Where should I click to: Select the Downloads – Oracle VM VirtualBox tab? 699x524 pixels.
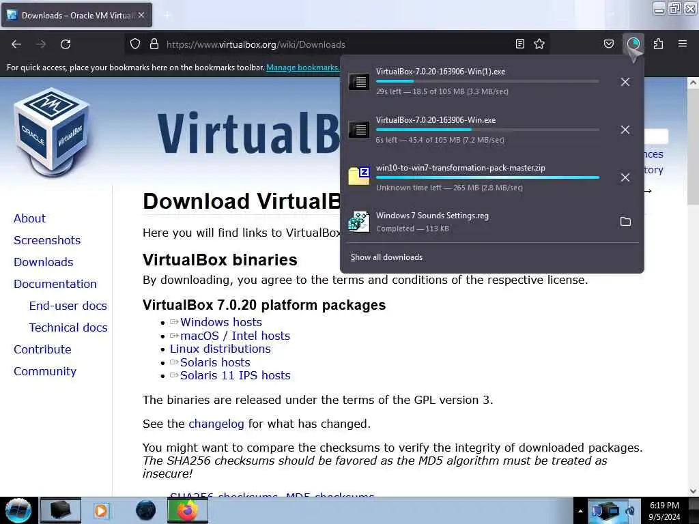pos(76,15)
